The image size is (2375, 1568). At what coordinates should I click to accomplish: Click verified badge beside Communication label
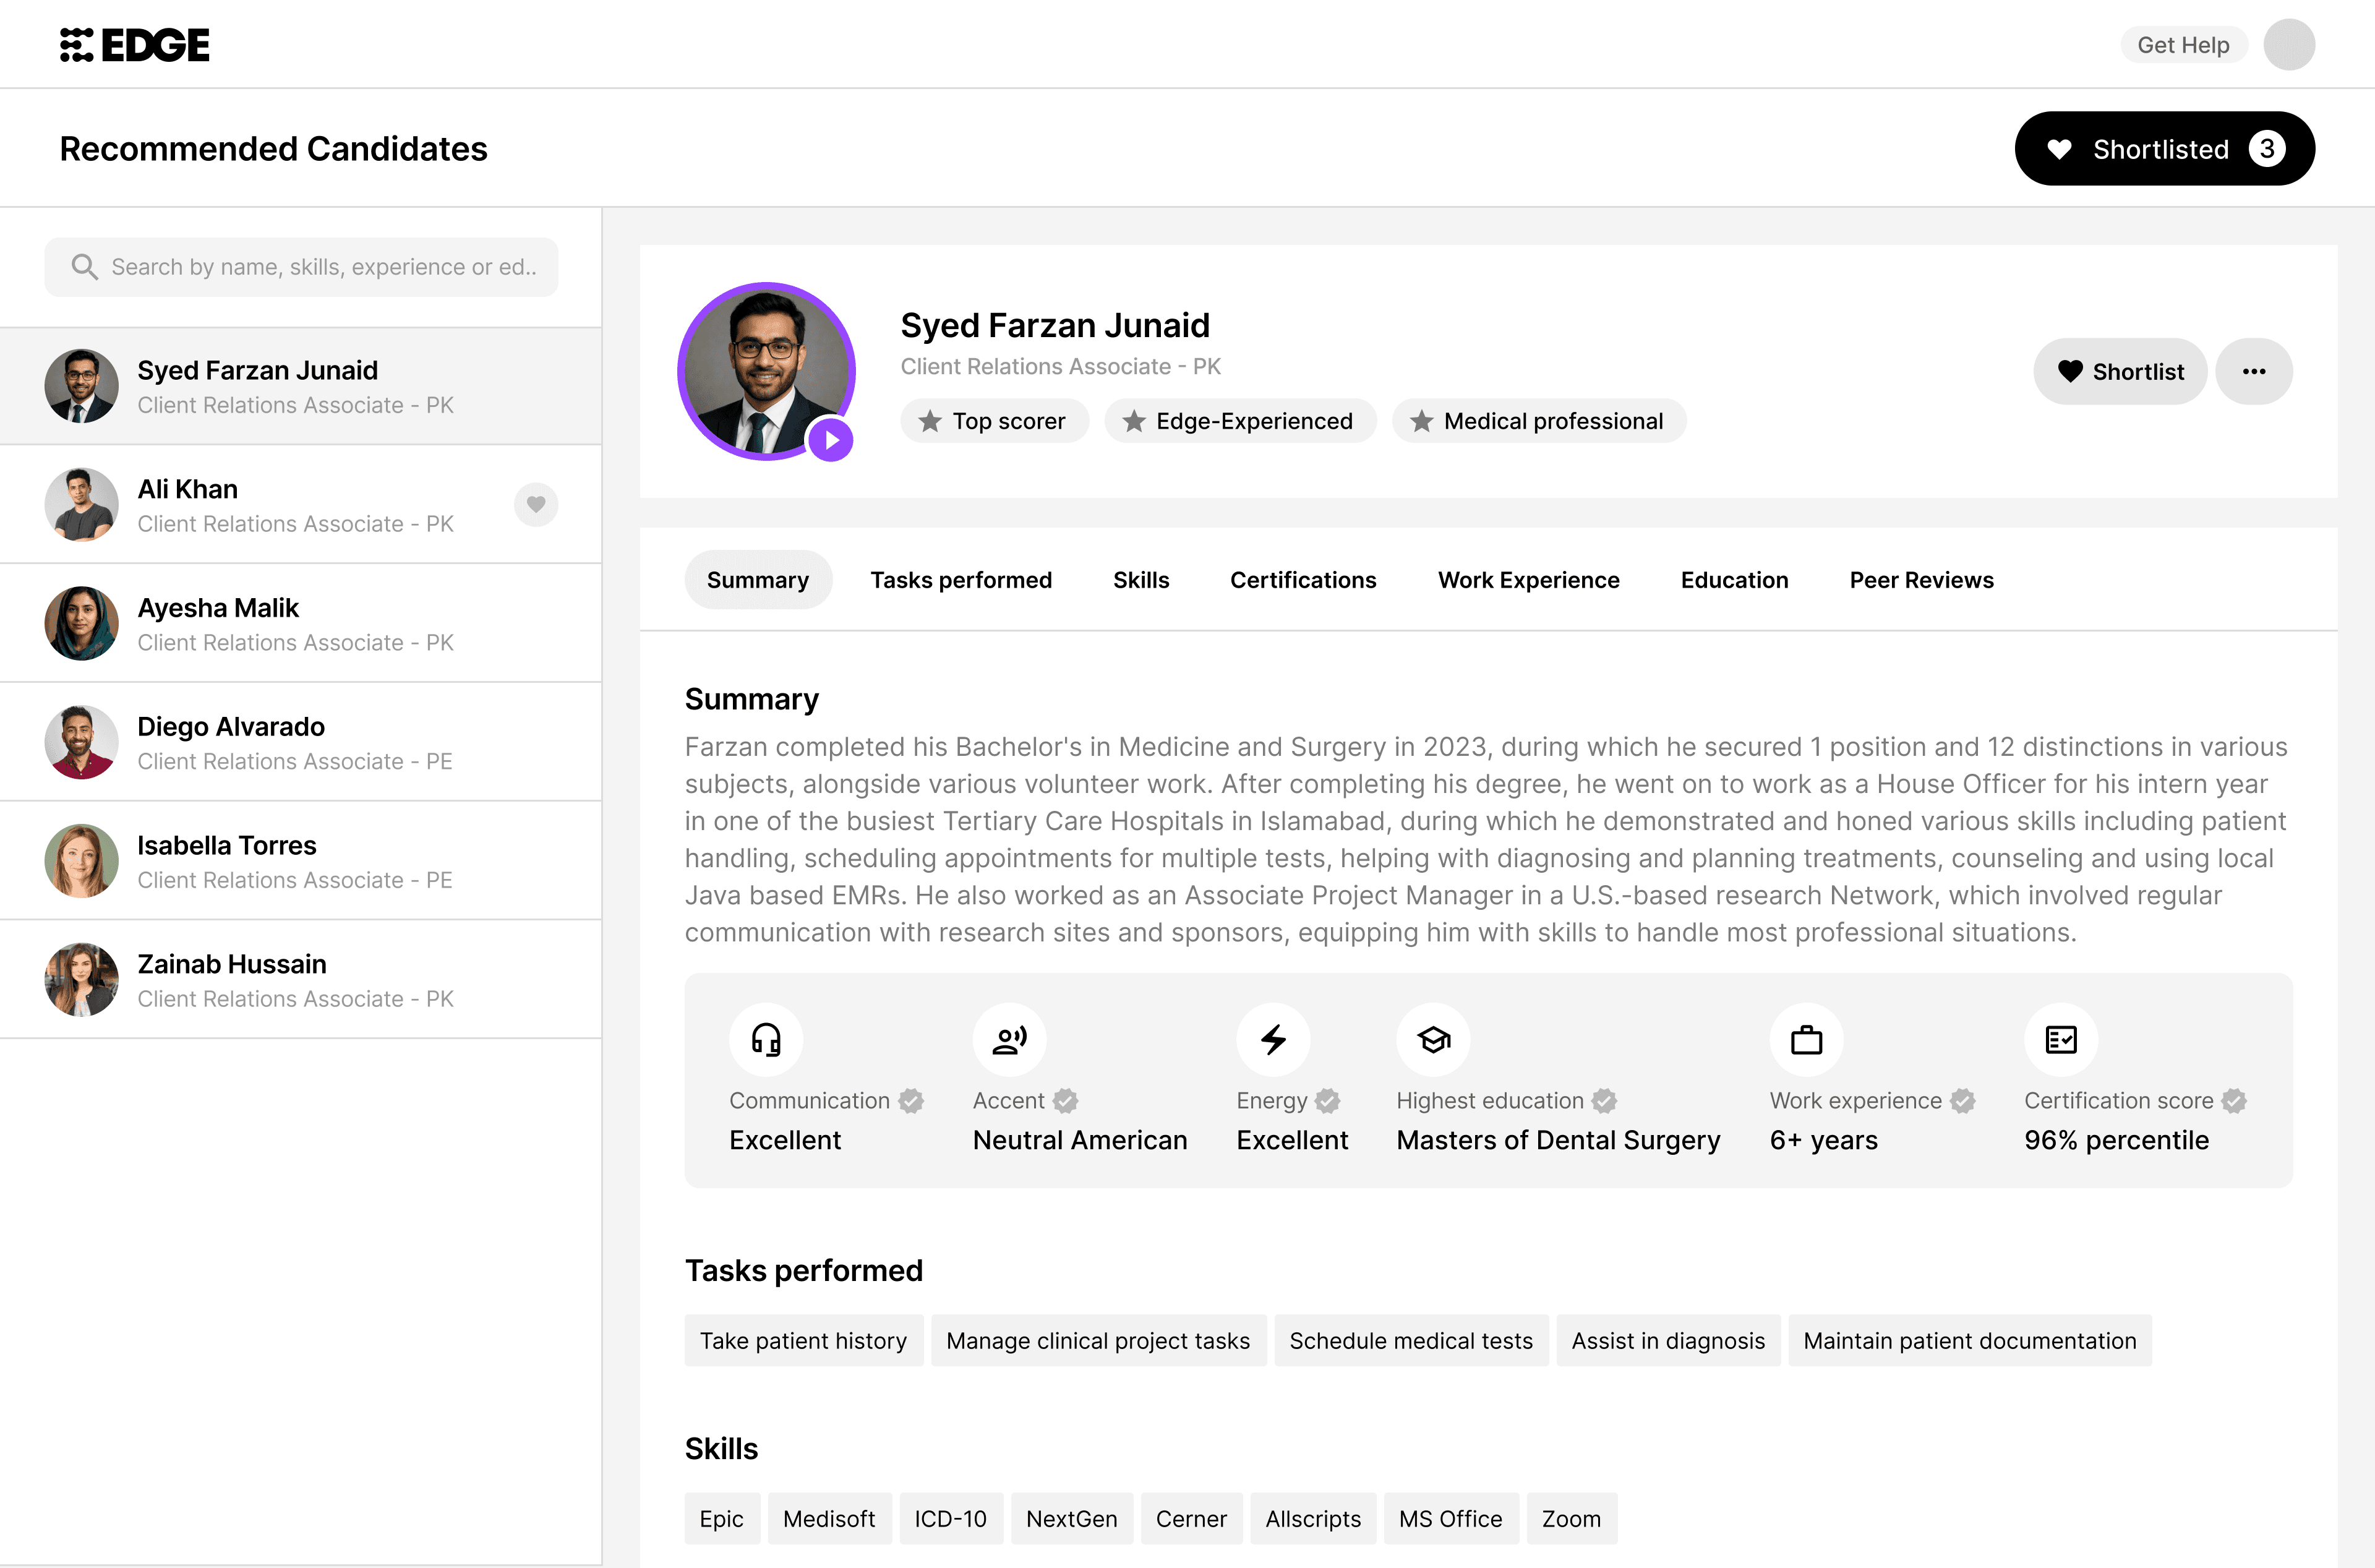click(911, 1101)
